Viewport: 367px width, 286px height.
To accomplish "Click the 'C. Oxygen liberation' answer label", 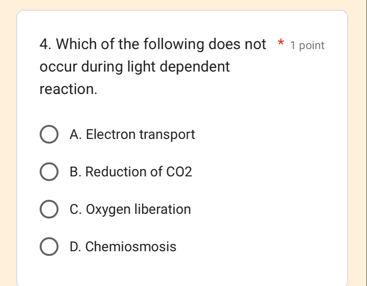I will click(130, 209).
